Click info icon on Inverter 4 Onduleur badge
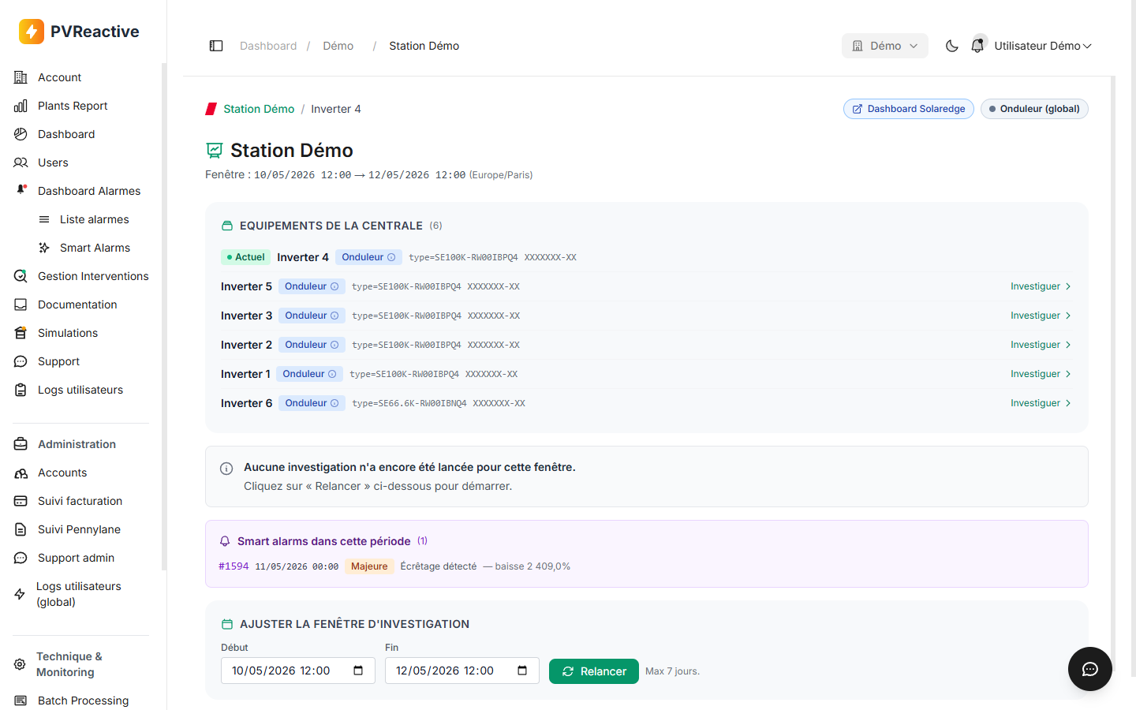1136x710 pixels. (x=391, y=257)
